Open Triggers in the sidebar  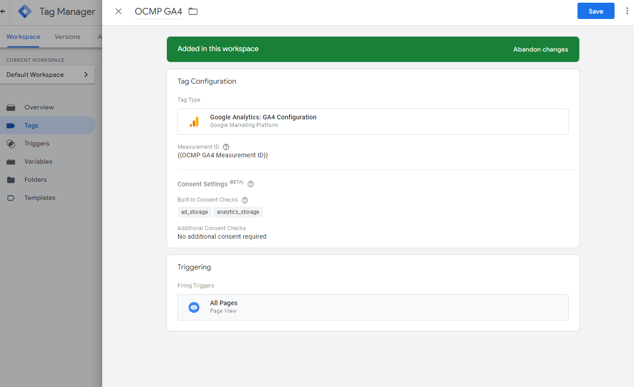coord(47,143)
